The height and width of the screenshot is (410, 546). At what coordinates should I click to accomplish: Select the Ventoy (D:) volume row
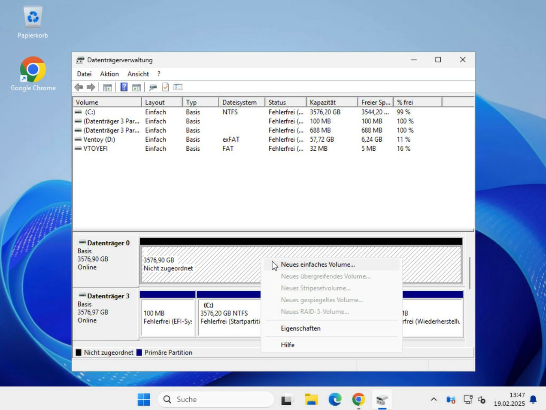pos(273,140)
